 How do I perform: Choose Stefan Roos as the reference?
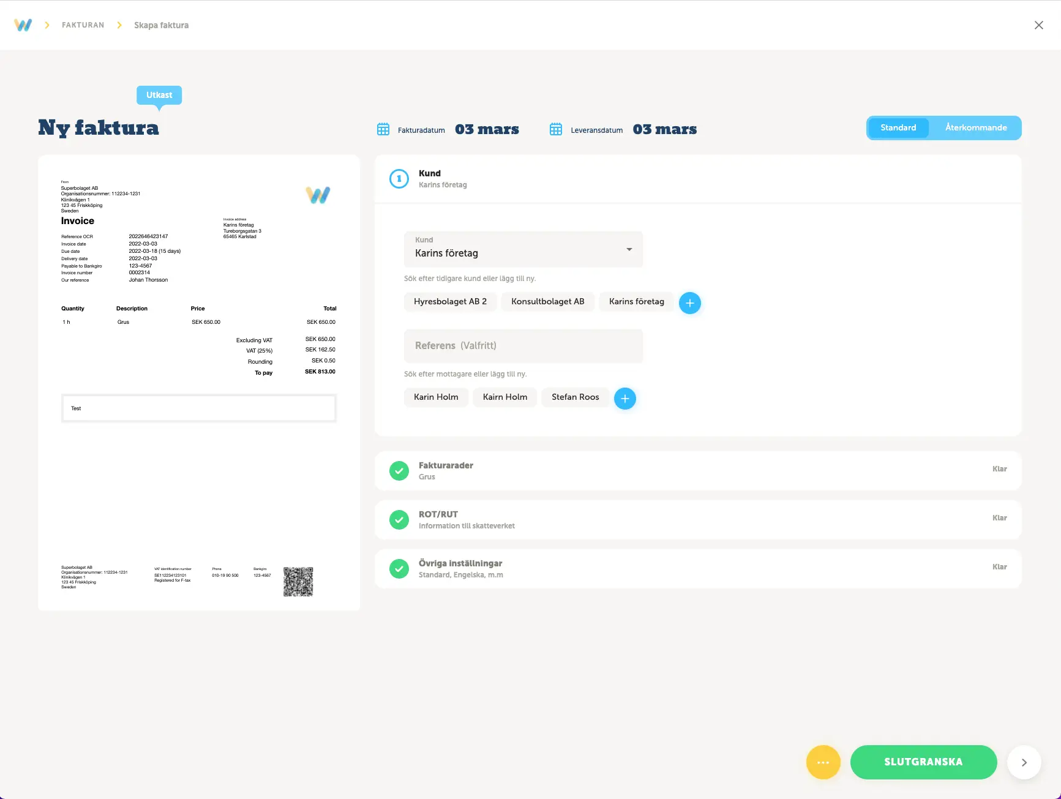tap(575, 397)
